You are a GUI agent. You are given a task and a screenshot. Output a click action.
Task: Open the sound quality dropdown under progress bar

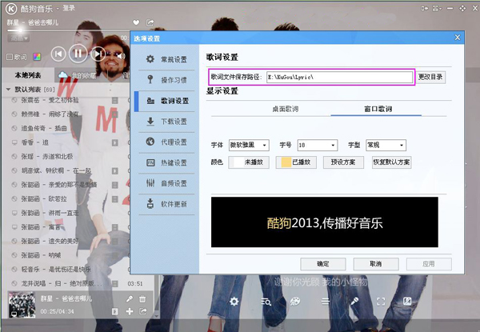[x=18, y=38]
